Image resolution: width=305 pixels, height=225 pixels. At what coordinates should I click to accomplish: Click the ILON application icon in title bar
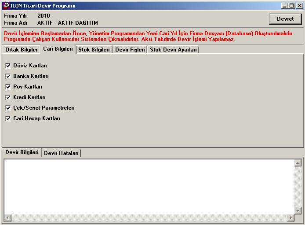[7, 5]
